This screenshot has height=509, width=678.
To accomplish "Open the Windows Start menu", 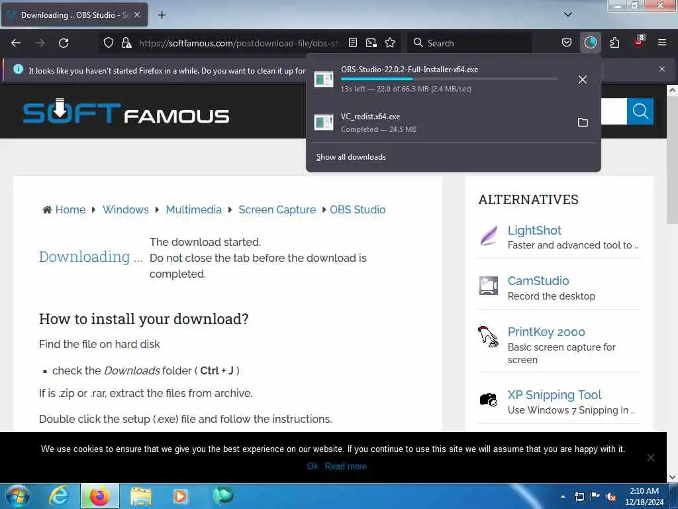I will (x=18, y=496).
